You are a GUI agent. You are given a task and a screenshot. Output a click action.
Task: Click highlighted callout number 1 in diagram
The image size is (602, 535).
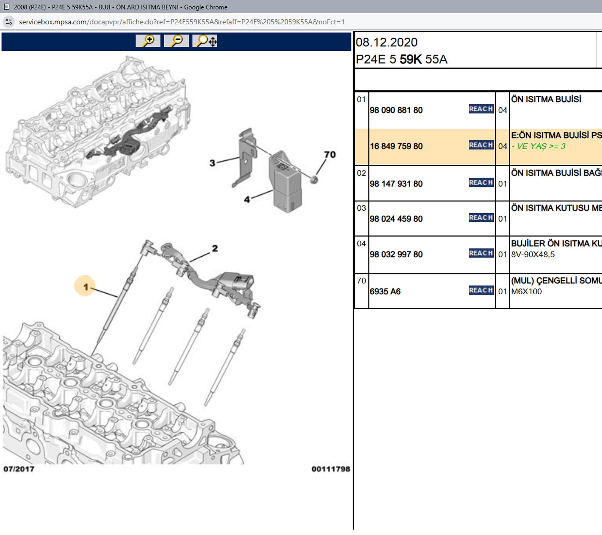pos(85,287)
